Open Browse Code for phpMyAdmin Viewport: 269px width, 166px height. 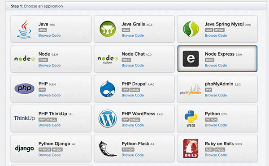216,95
